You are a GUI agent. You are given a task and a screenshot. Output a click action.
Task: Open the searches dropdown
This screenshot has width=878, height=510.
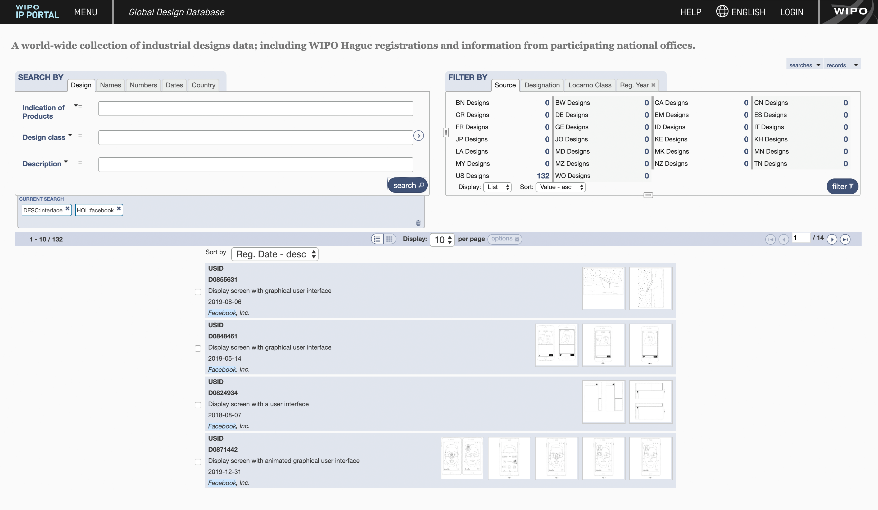[804, 65]
